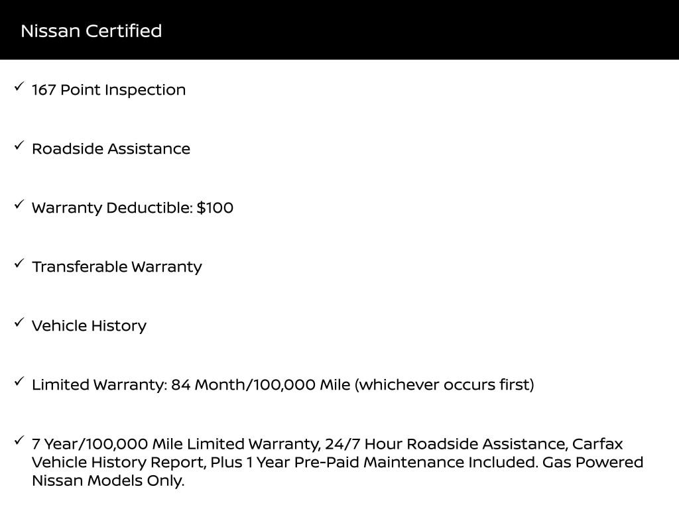Image resolution: width=679 pixels, height=509 pixels.
Task: Select the checkmark beside Vehicle History
Action: 19,323
